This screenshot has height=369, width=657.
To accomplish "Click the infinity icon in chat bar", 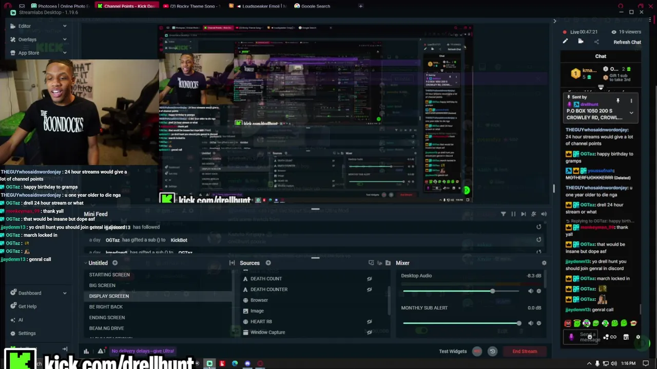I will pos(613,337).
